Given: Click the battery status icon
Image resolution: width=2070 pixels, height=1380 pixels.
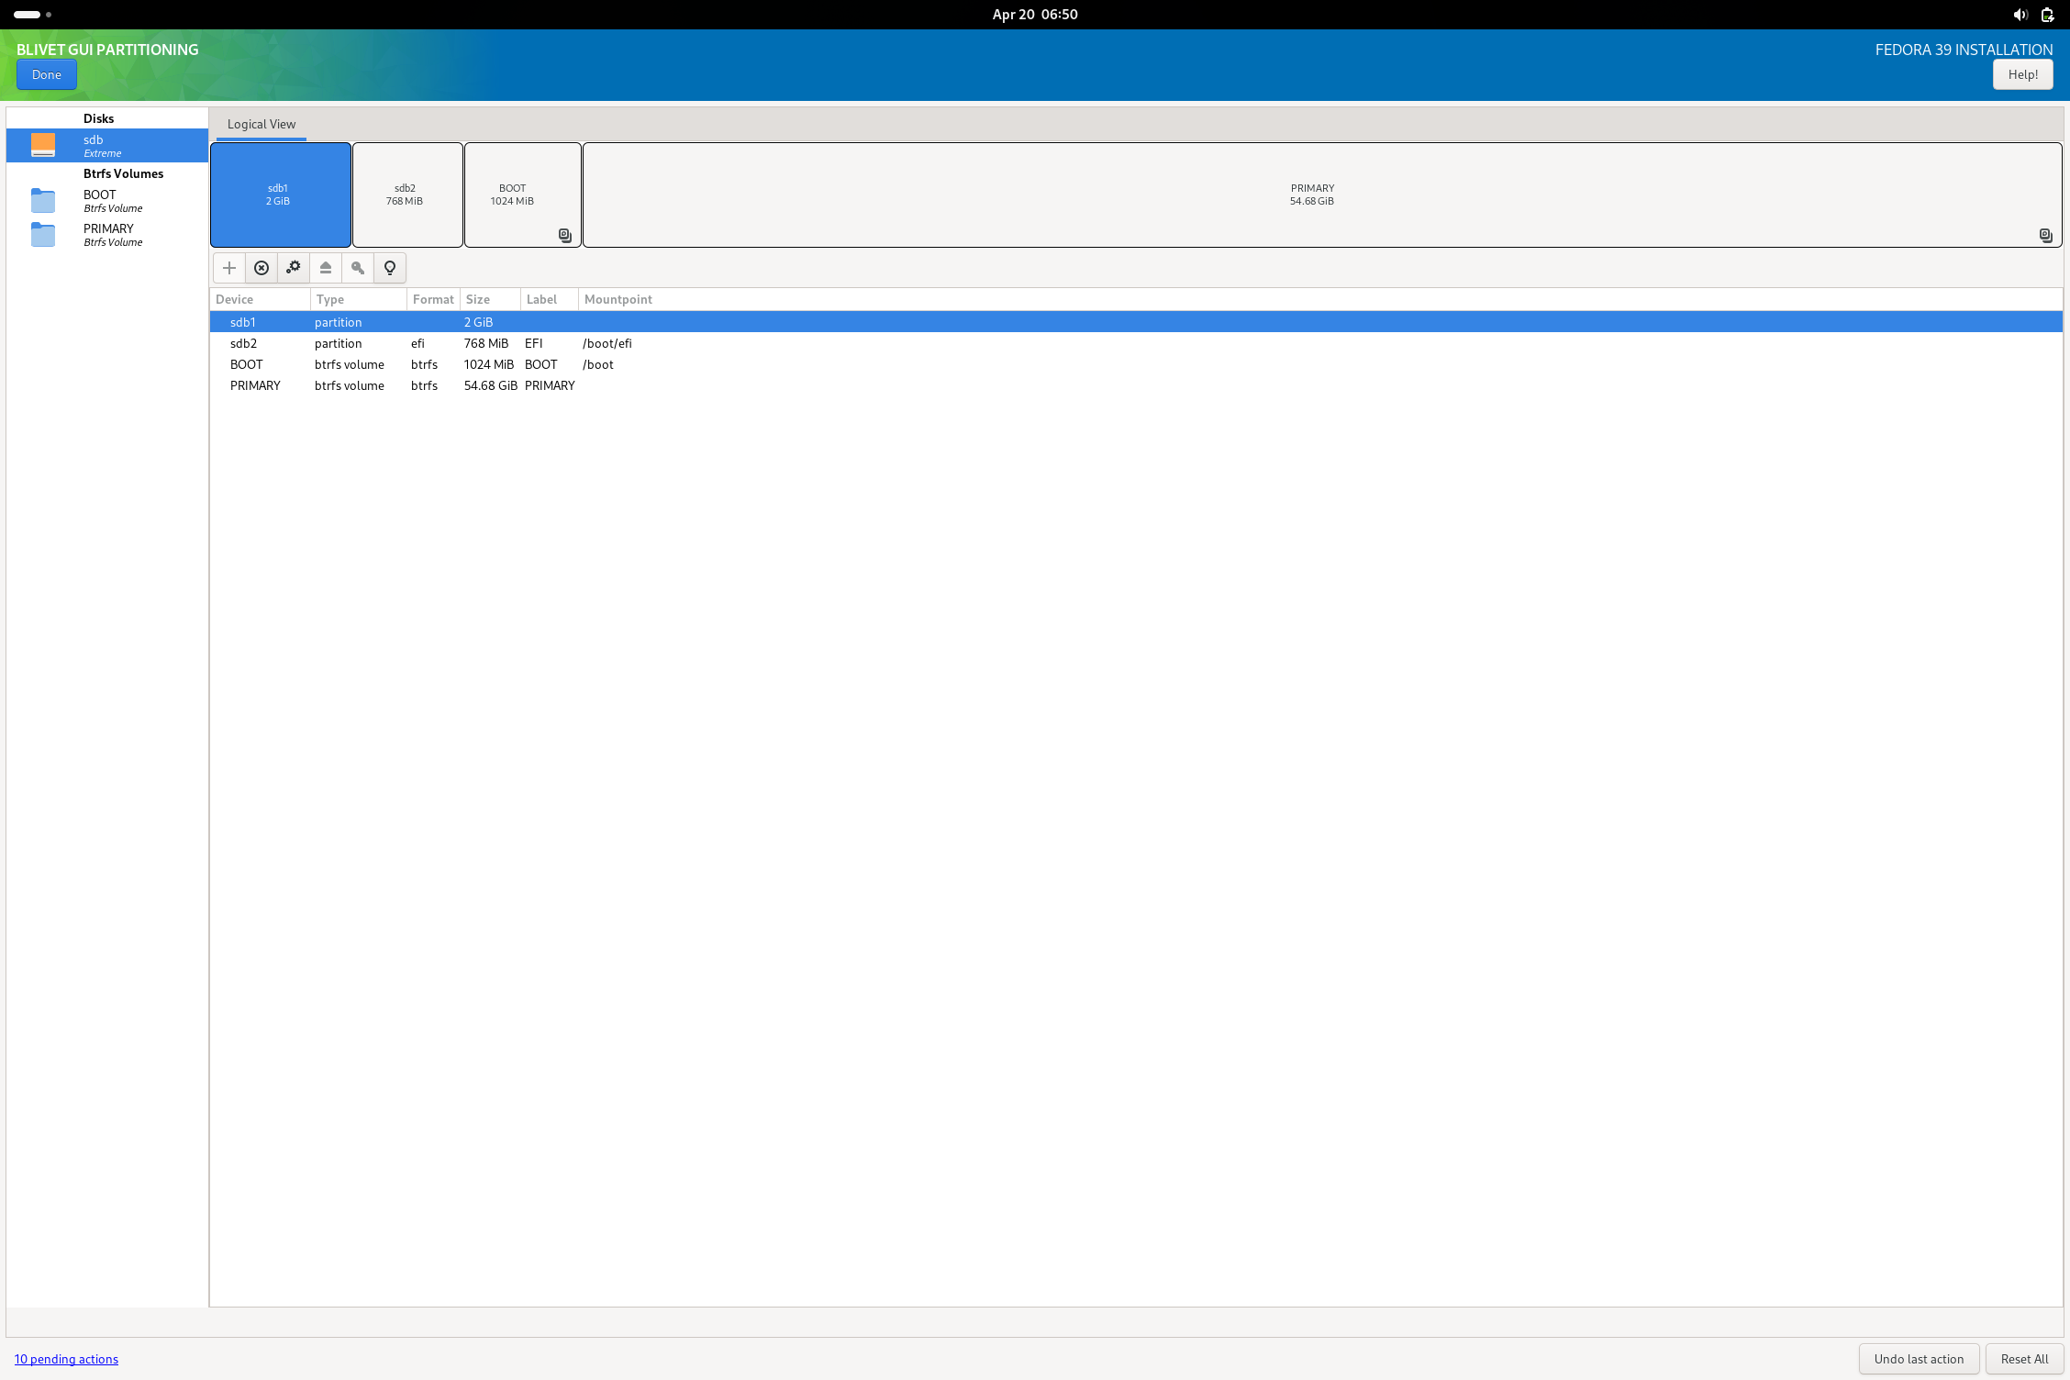Looking at the screenshot, I should 2048,14.
